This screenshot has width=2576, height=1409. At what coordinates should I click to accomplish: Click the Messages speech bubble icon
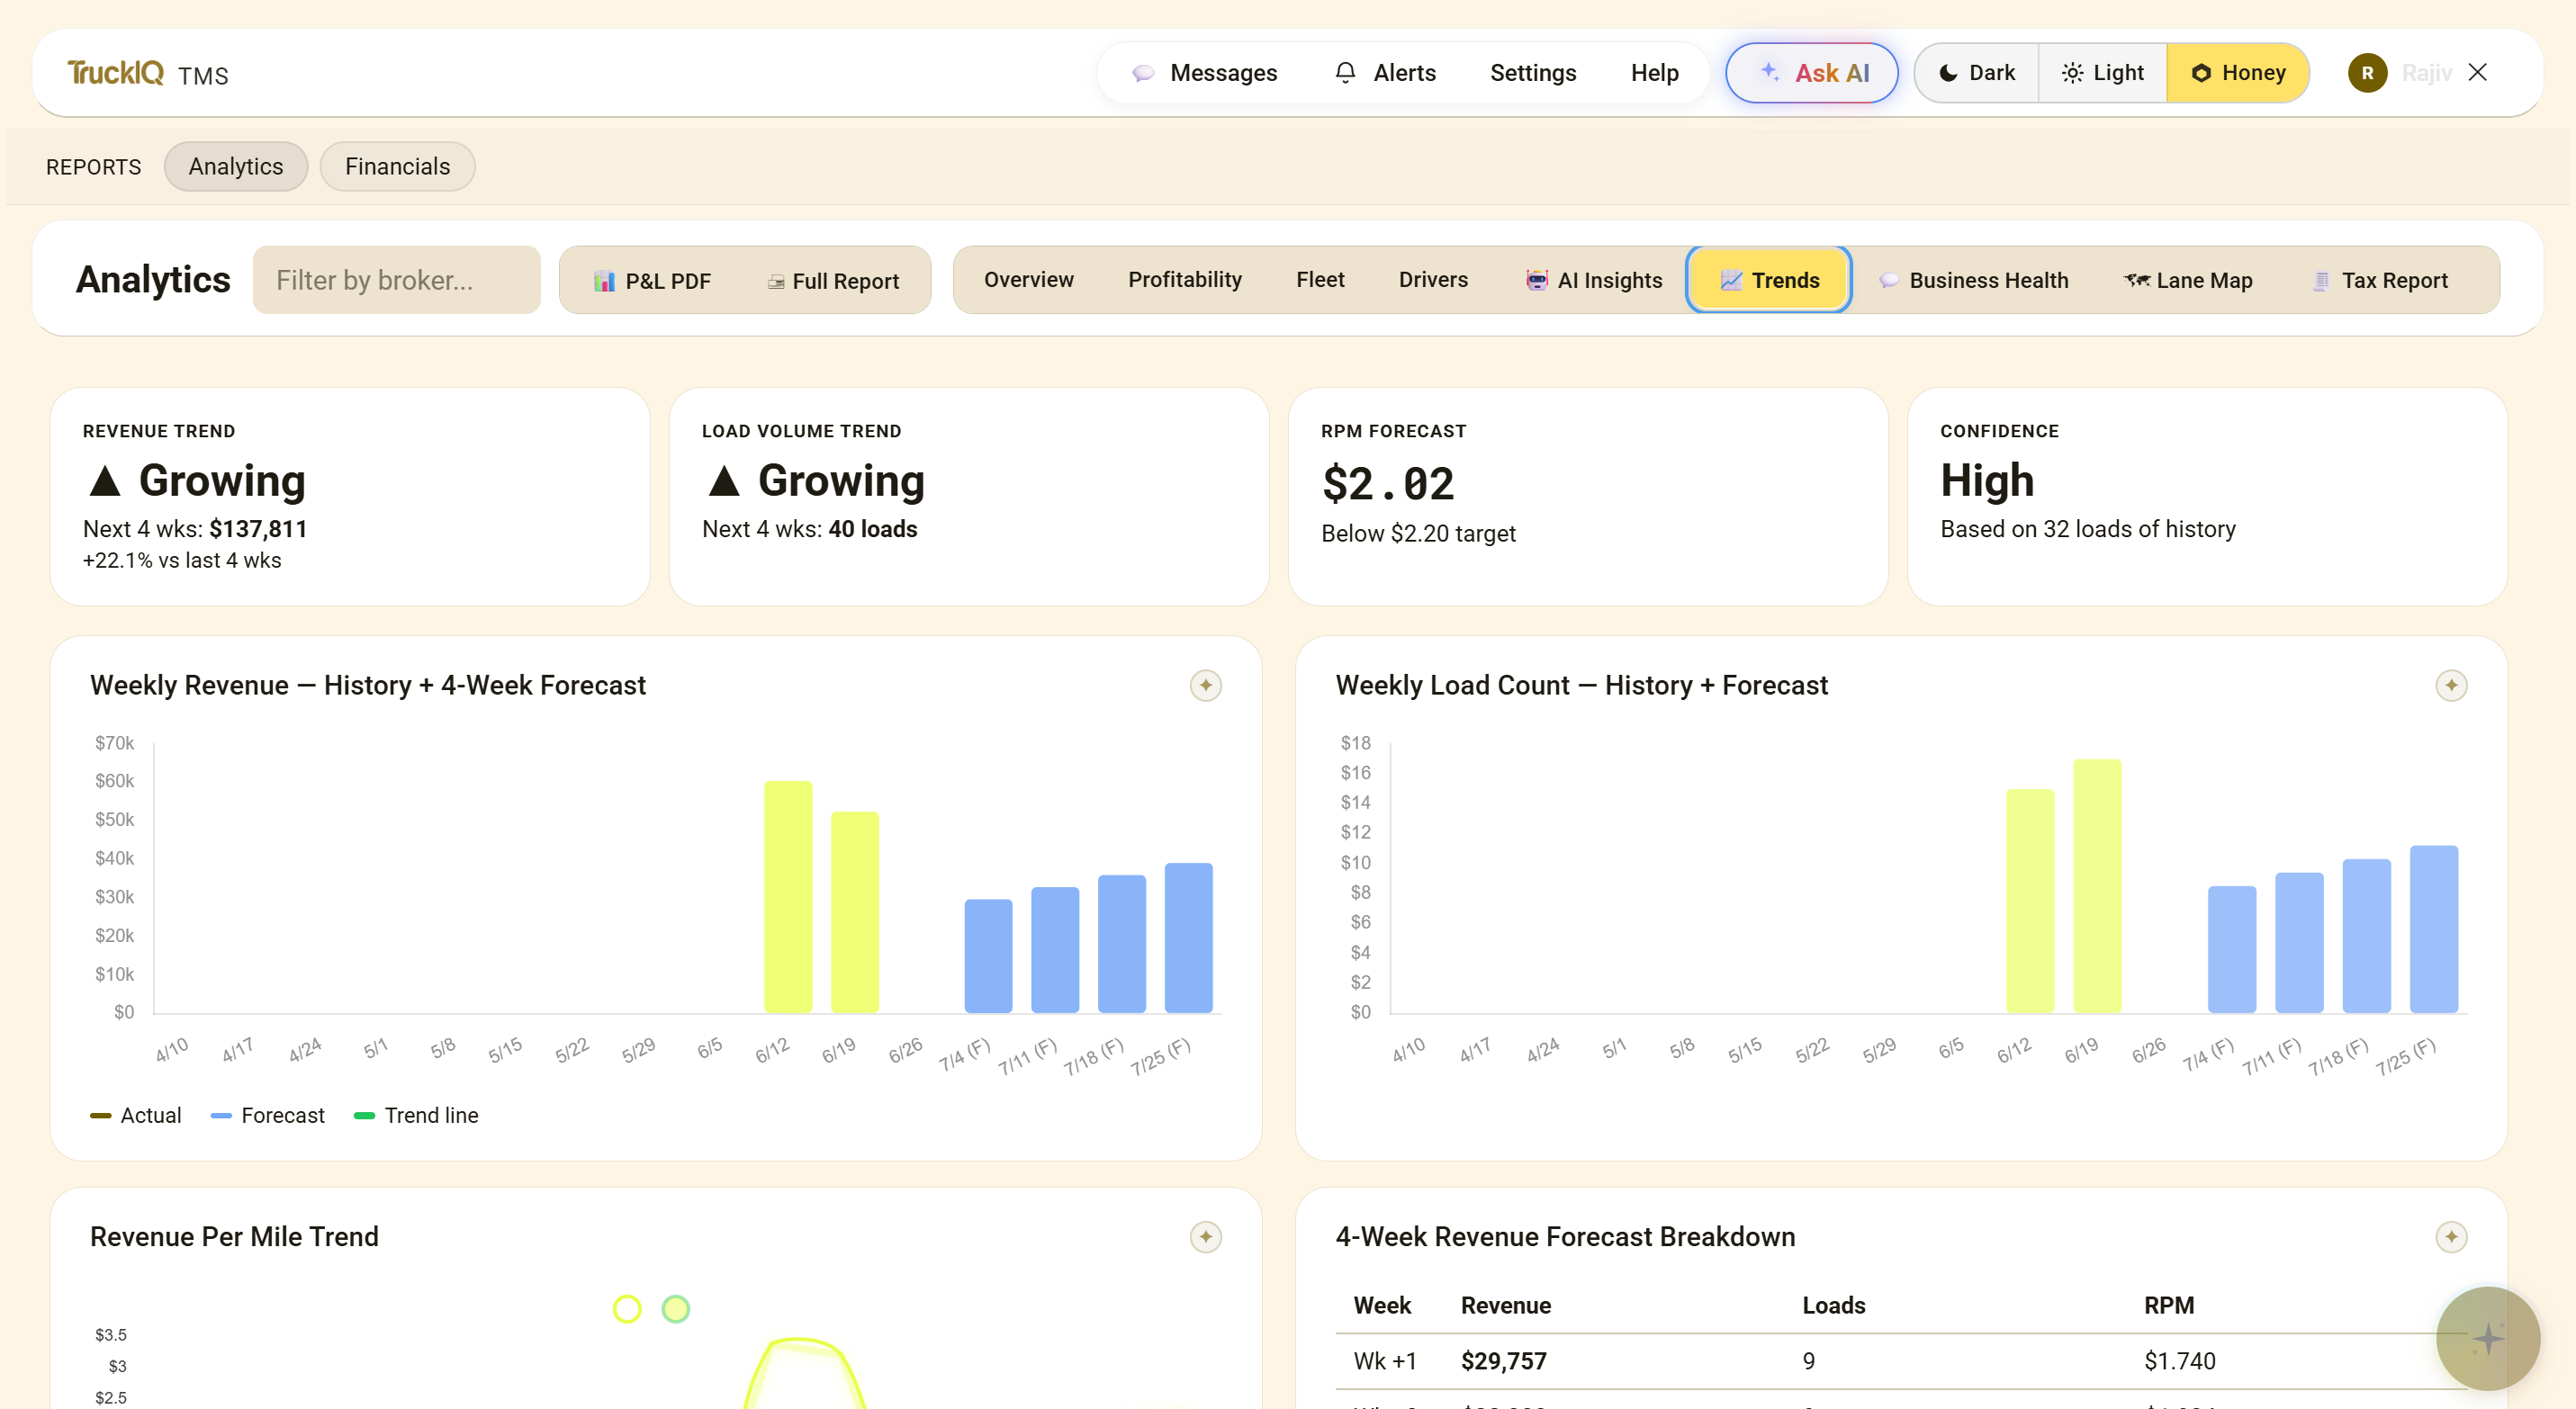[x=1143, y=73]
